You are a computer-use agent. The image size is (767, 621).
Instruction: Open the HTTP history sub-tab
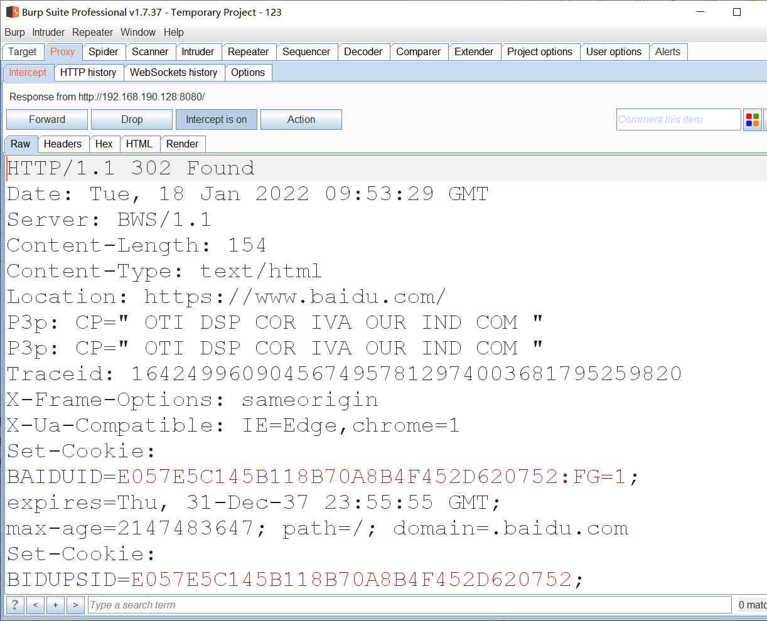(88, 73)
